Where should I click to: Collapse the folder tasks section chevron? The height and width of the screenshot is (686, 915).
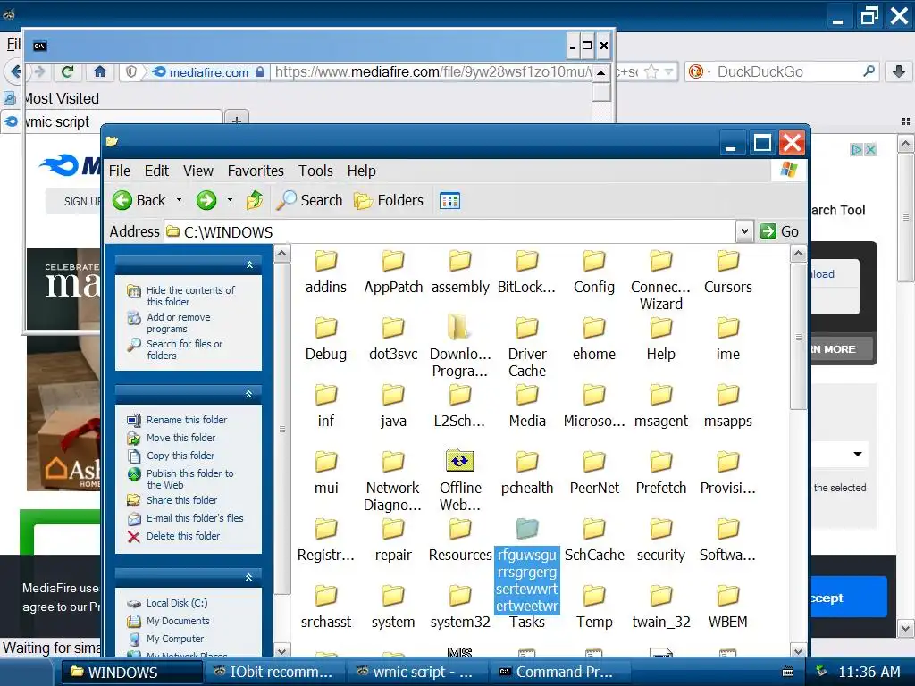249,394
